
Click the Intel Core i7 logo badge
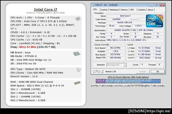pos(155,21)
